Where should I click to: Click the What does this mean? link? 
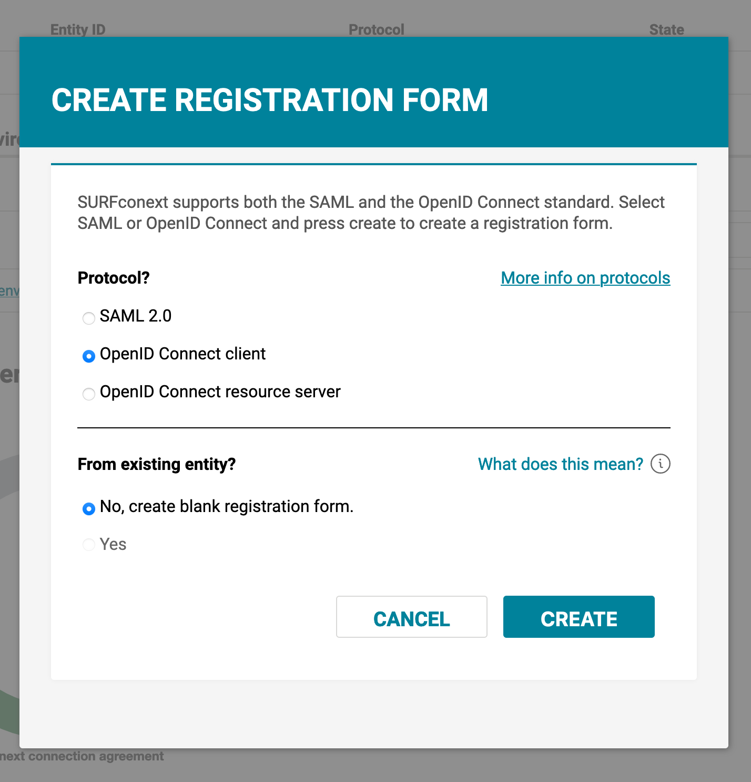[x=561, y=464]
